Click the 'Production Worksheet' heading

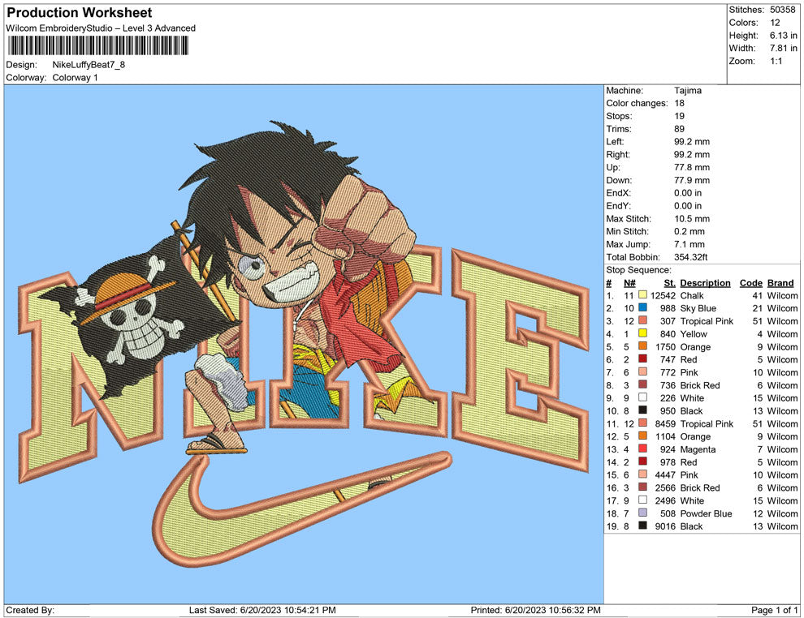click(x=80, y=13)
